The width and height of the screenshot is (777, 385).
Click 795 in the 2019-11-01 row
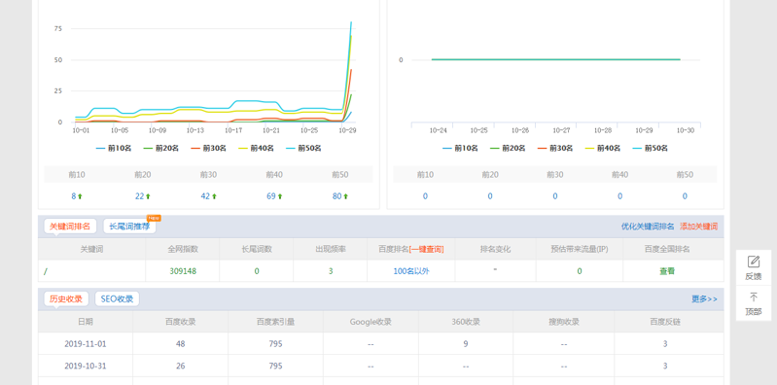click(x=275, y=344)
